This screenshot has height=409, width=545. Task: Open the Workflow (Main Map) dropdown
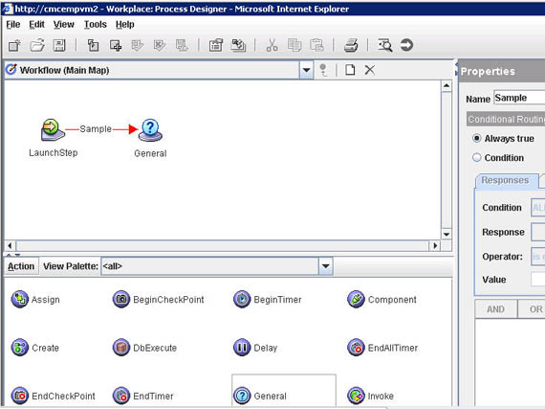306,70
